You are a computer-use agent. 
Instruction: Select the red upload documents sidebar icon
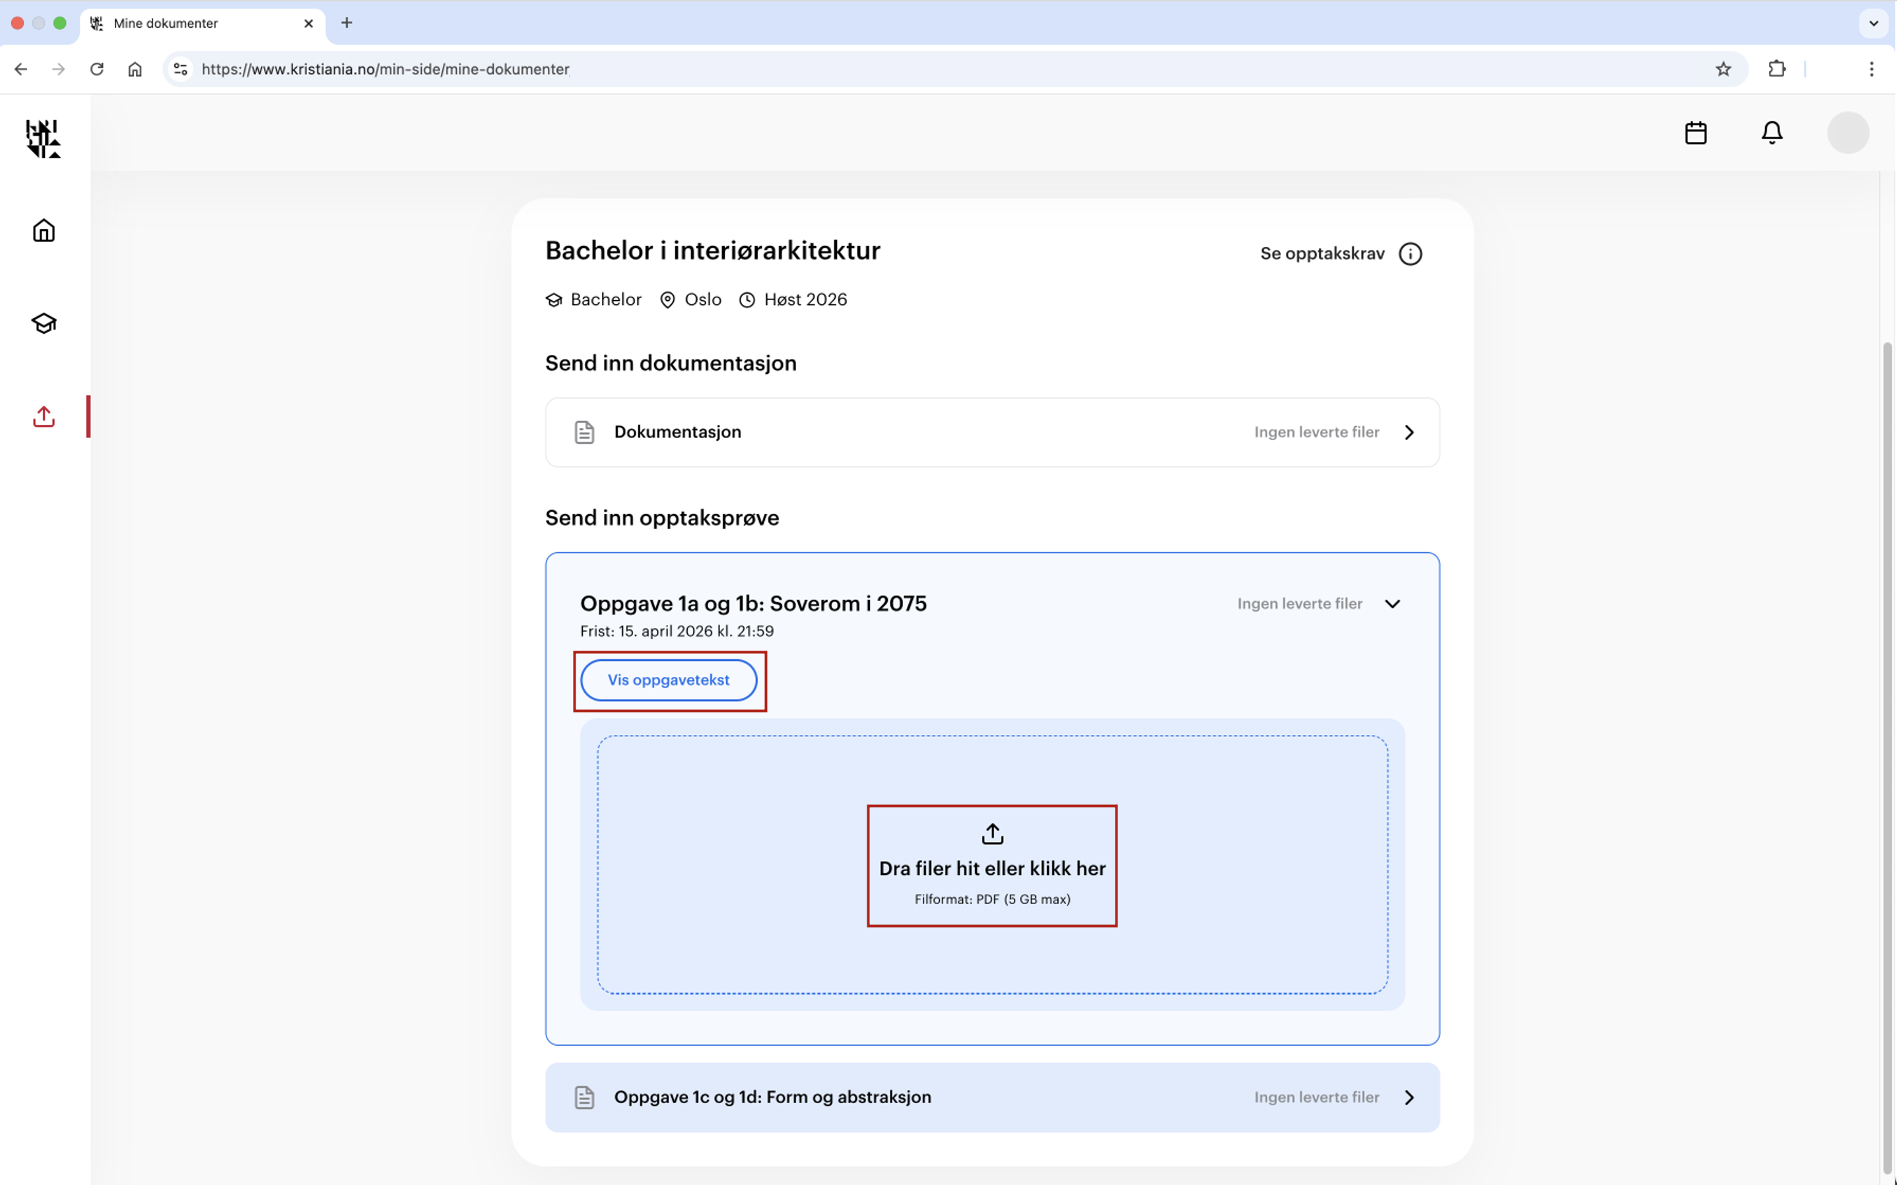(44, 416)
